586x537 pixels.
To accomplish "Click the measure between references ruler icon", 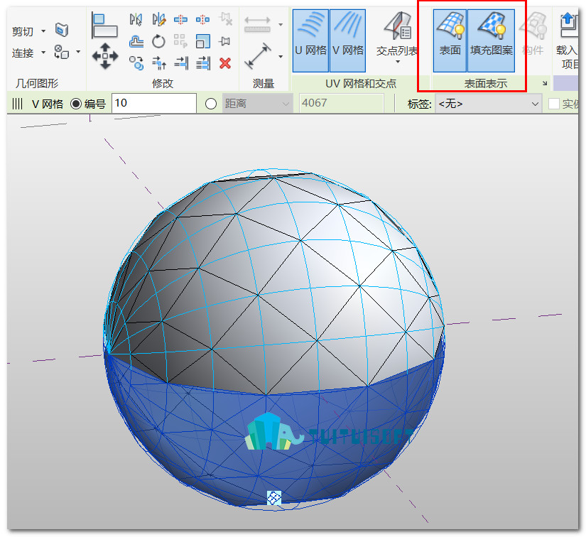I will tap(257, 25).
